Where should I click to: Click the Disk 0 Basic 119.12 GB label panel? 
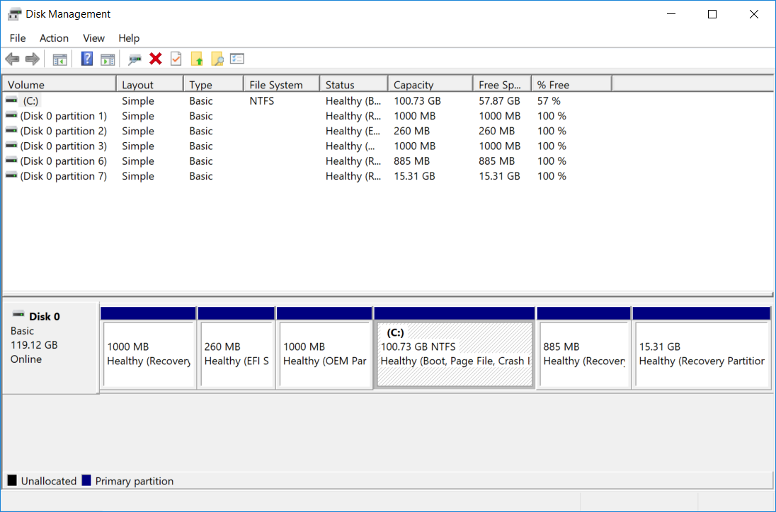[x=50, y=348]
